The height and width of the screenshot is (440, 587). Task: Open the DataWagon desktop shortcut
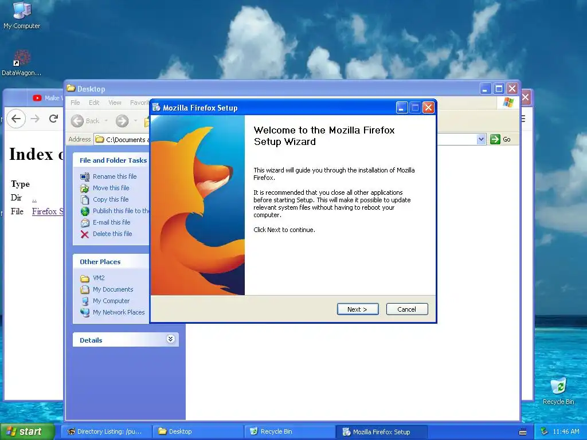(21, 63)
